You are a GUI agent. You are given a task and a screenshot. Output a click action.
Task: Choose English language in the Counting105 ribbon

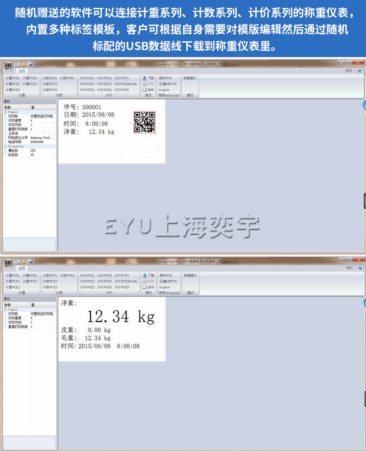tap(164, 90)
